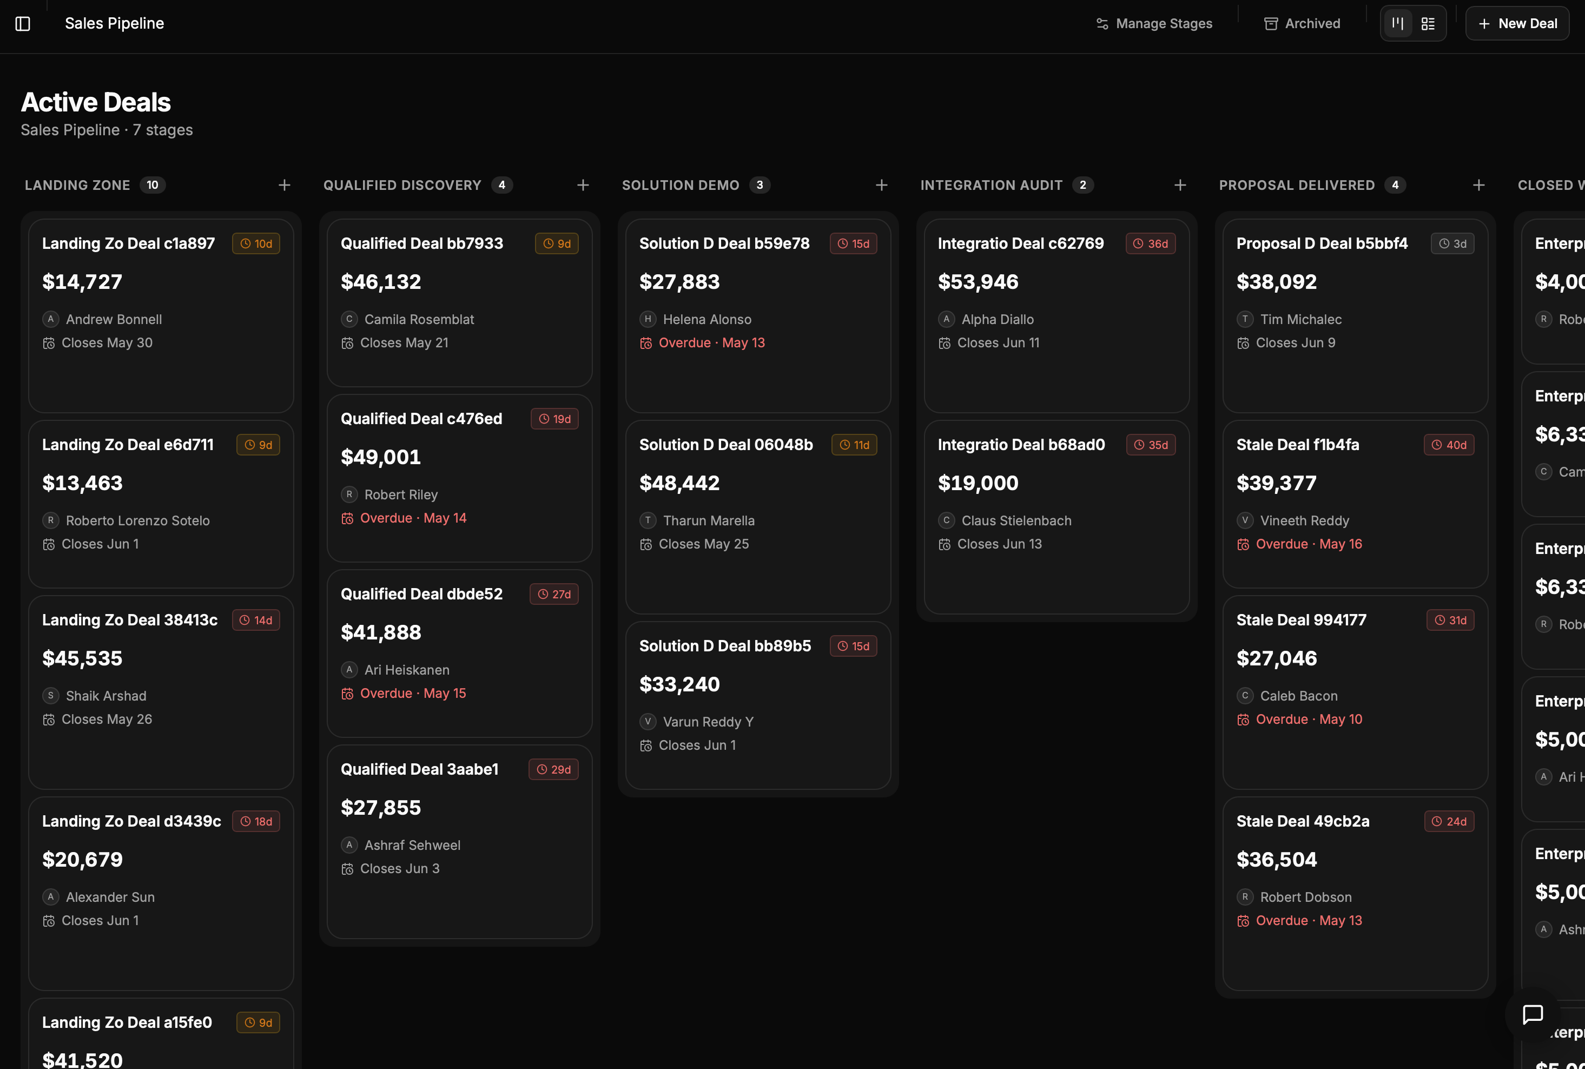Add a deal to Landing Zone column
The height and width of the screenshot is (1069, 1585).
tap(285, 186)
